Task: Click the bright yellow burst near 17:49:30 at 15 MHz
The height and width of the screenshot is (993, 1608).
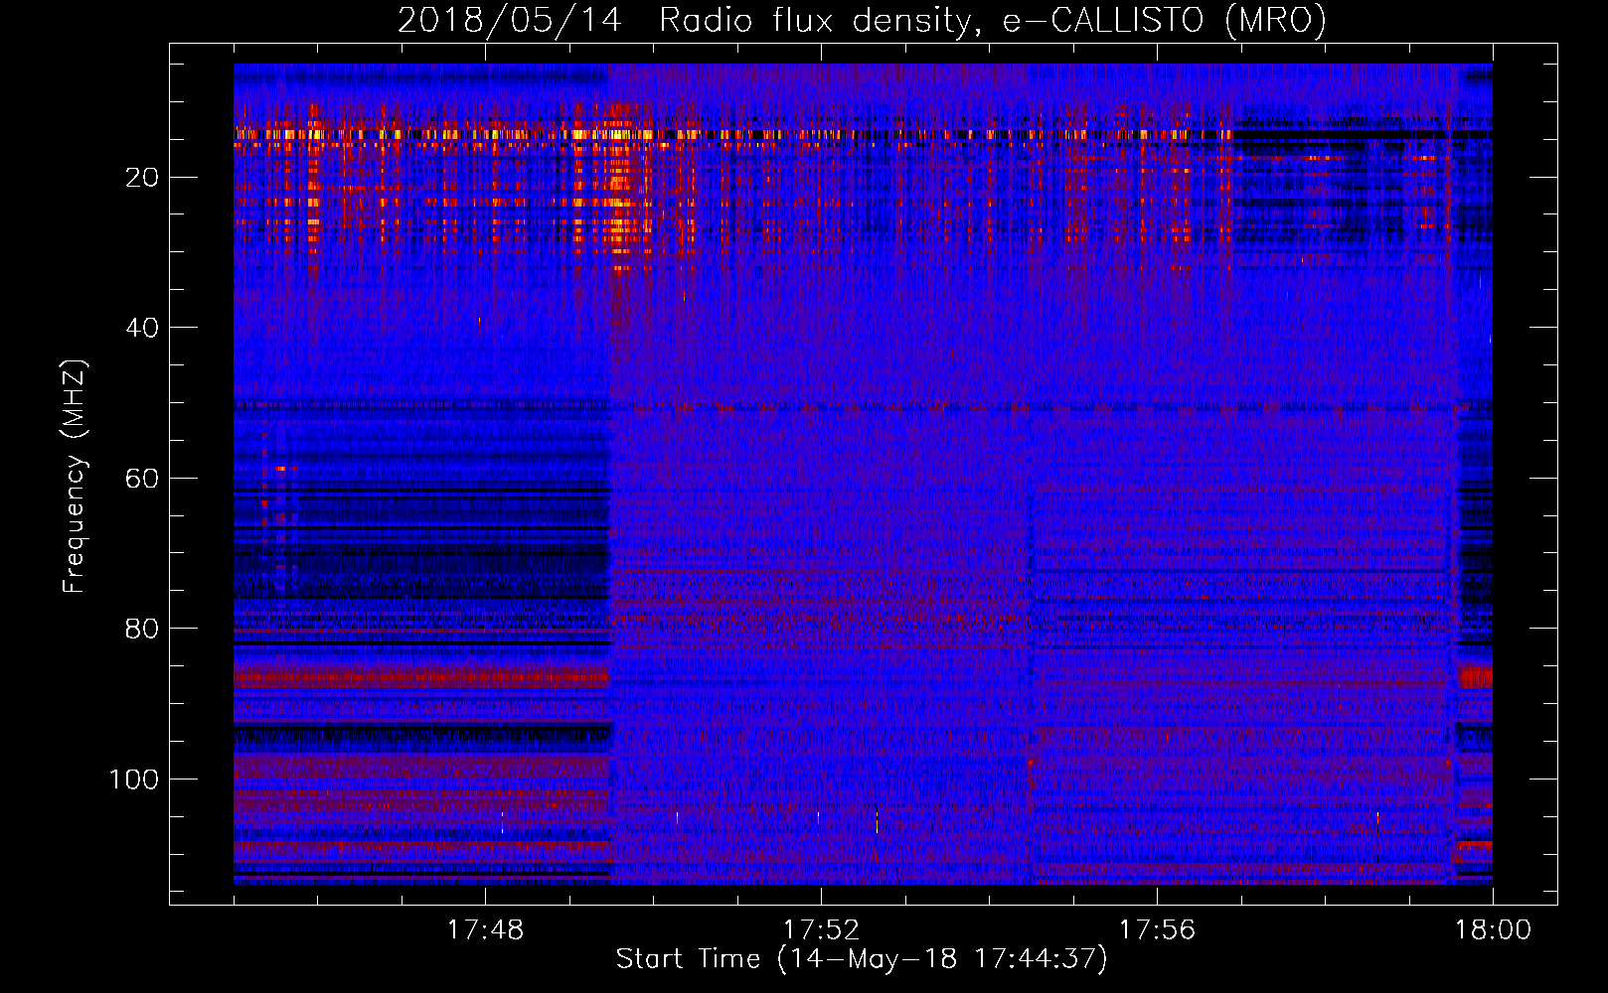Action: click(x=617, y=134)
